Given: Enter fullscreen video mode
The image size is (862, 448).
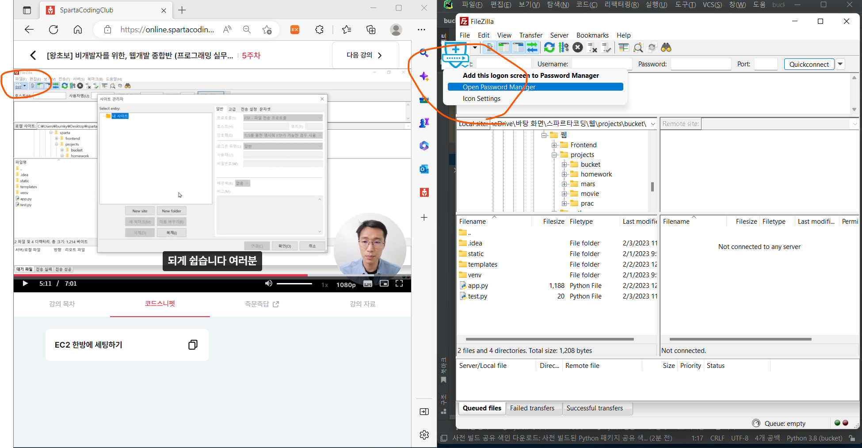Looking at the screenshot, I should point(399,283).
